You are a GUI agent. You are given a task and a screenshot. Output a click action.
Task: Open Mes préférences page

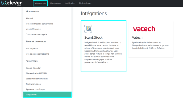tap(33, 29)
